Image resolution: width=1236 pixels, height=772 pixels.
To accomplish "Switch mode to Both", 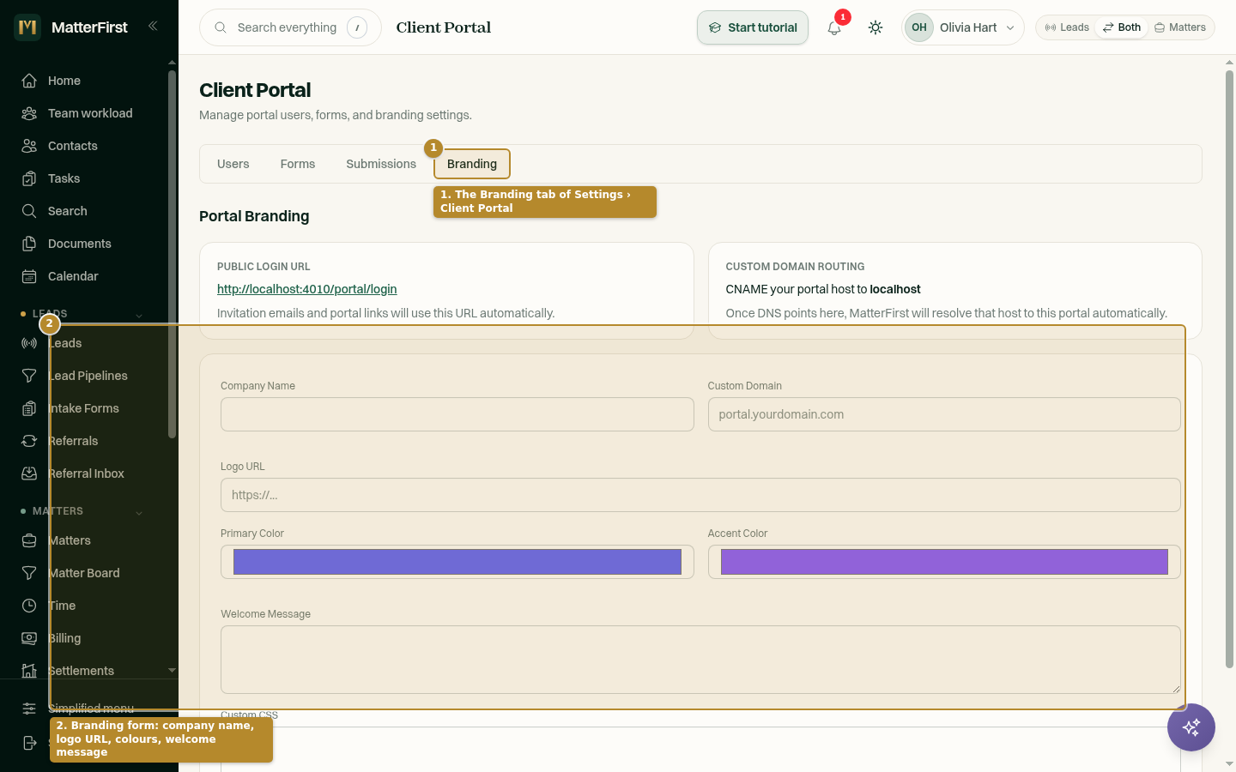I will [1122, 27].
